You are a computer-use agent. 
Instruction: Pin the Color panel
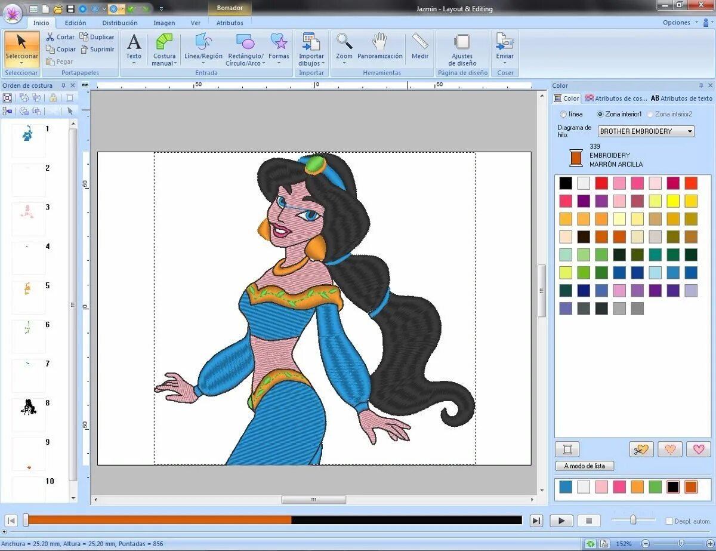pyautogui.click(x=701, y=85)
